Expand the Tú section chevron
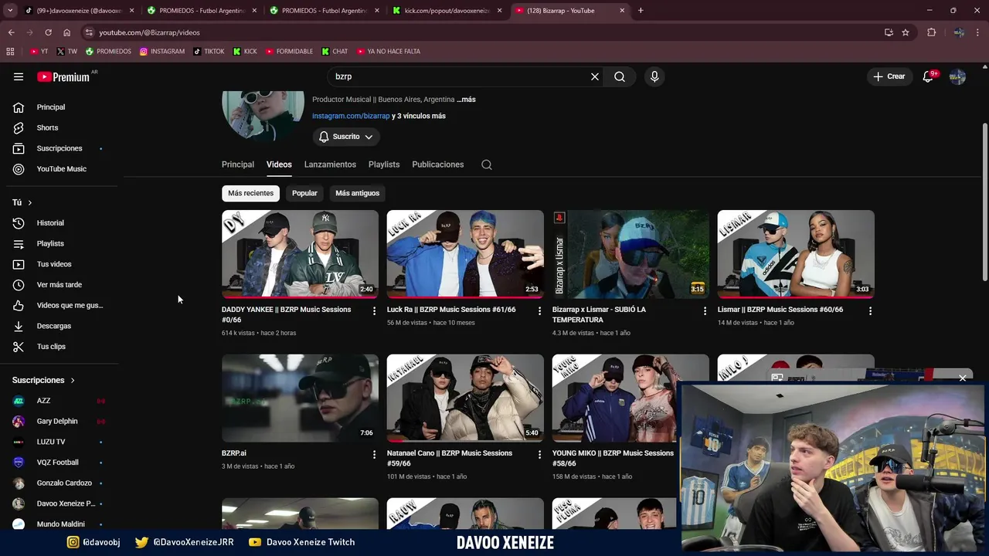 [x=30, y=202]
